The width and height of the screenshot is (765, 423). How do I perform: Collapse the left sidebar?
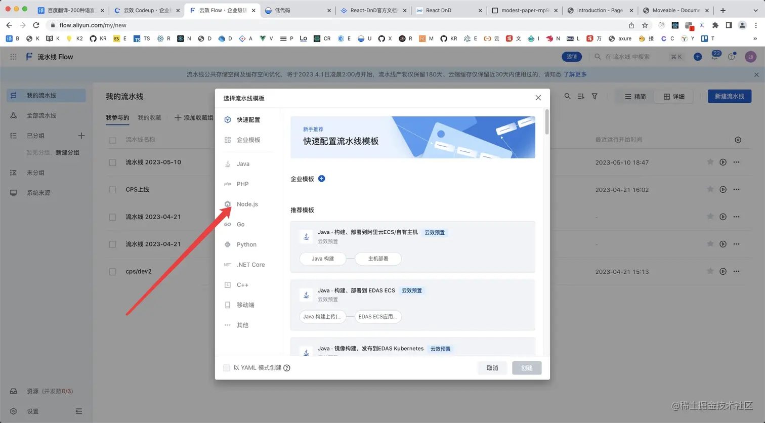(x=79, y=411)
